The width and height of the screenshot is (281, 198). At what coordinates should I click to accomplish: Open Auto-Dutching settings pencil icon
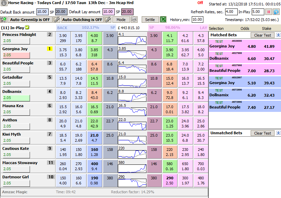(108, 20)
